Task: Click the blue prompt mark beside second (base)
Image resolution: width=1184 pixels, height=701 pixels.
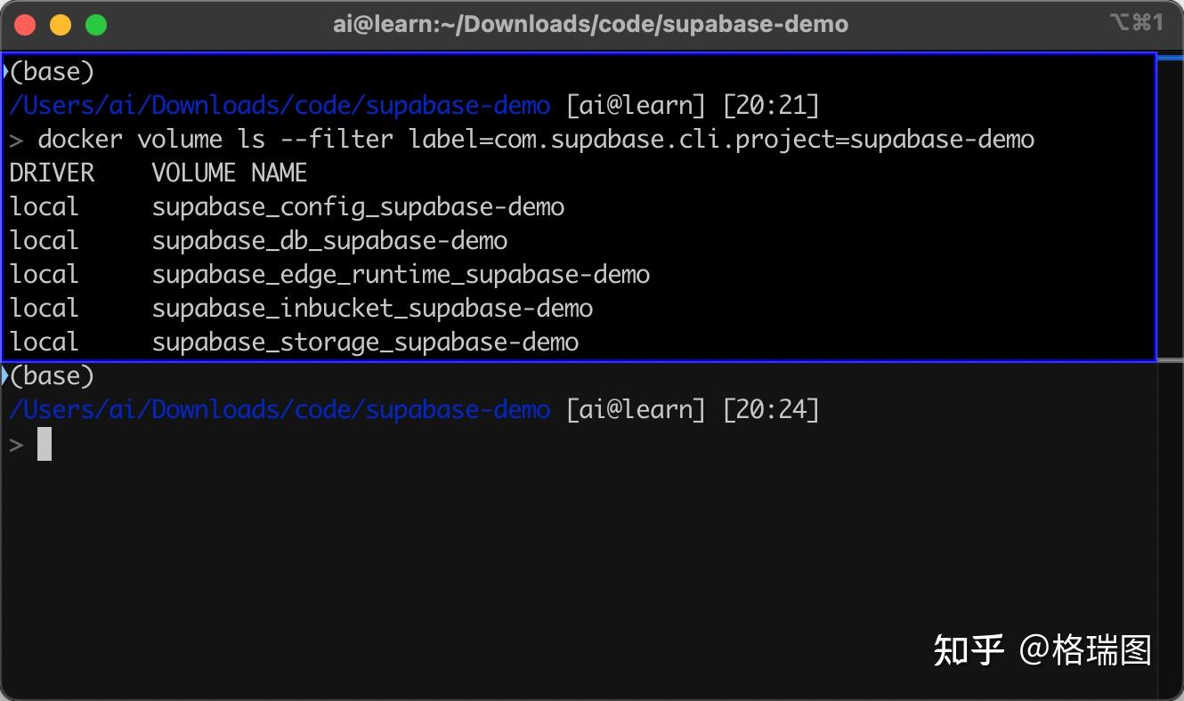Action: [x=5, y=375]
